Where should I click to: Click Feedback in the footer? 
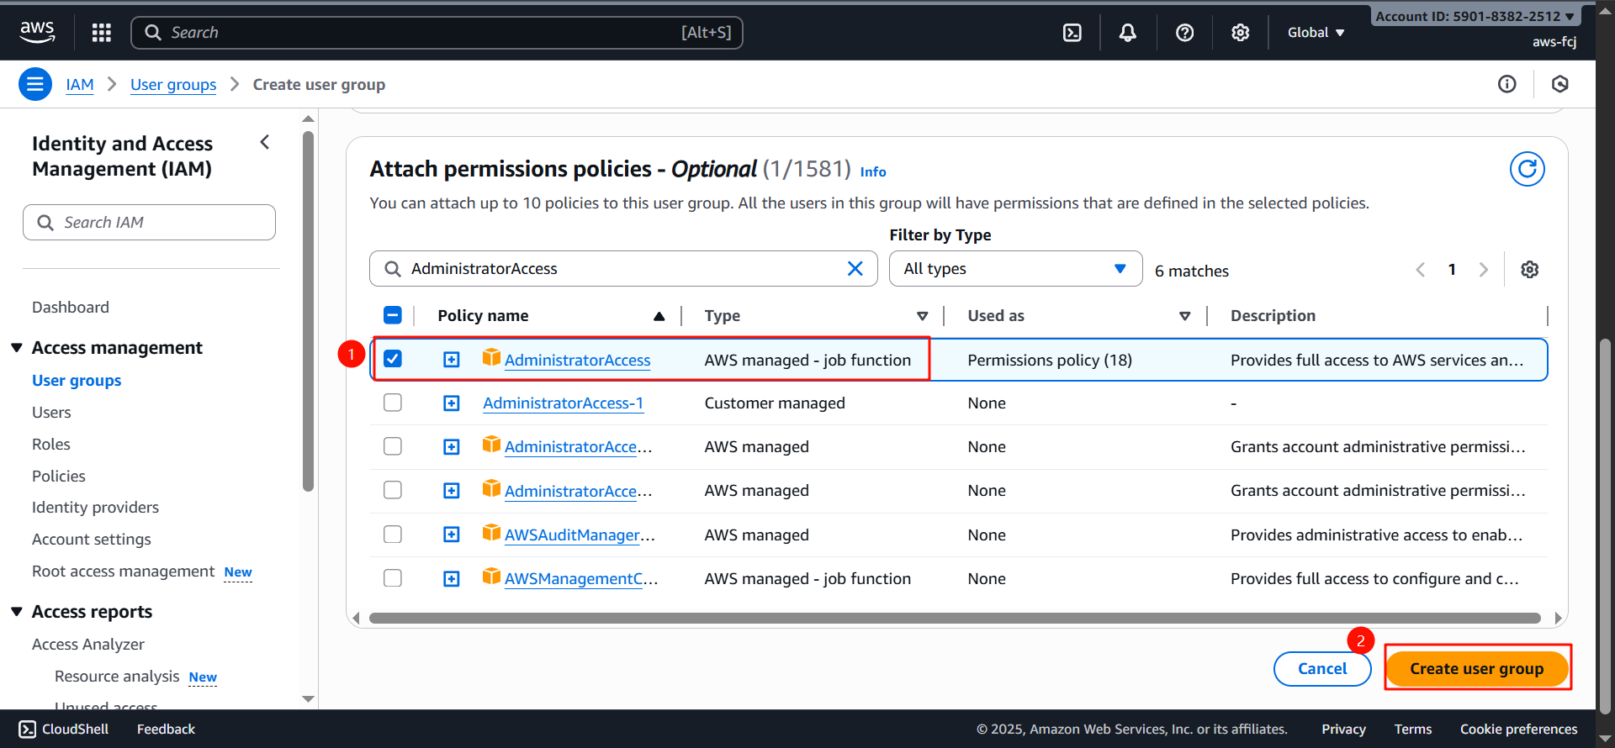click(166, 730)
